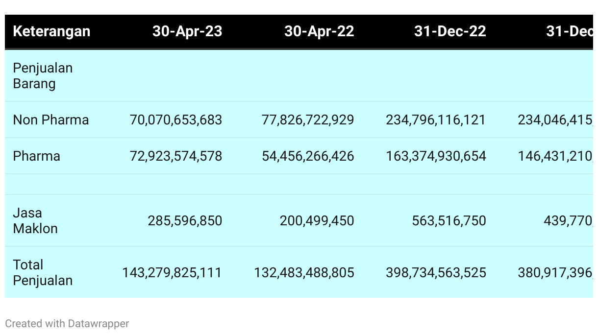Image resolution: width=598 pixels, height=335 pixels.
Task: Click the Penjualan Barang row label
Action: (43, 75)
